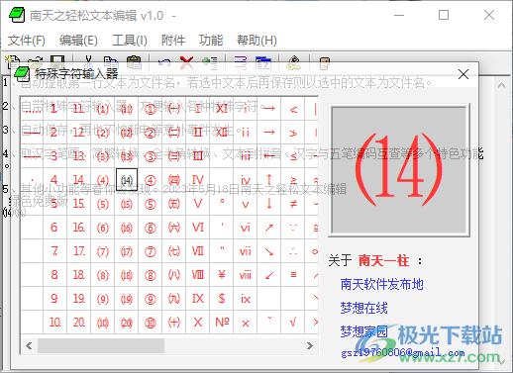
Task: Click the red X delete toolbar icon
Action: (187, 62)
